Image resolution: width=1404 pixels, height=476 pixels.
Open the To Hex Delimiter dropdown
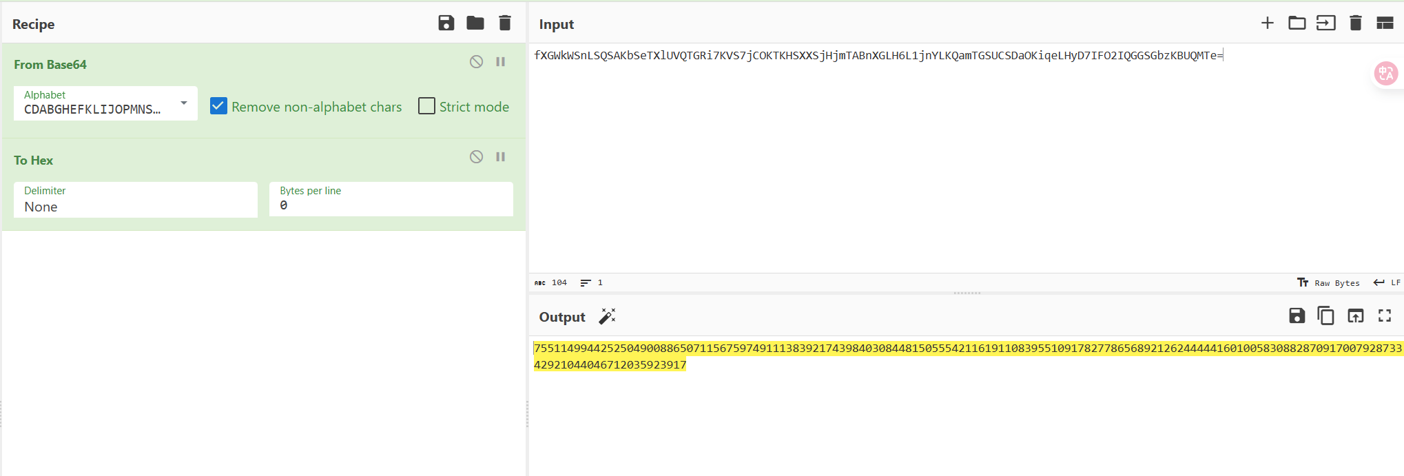pos(135,200)
